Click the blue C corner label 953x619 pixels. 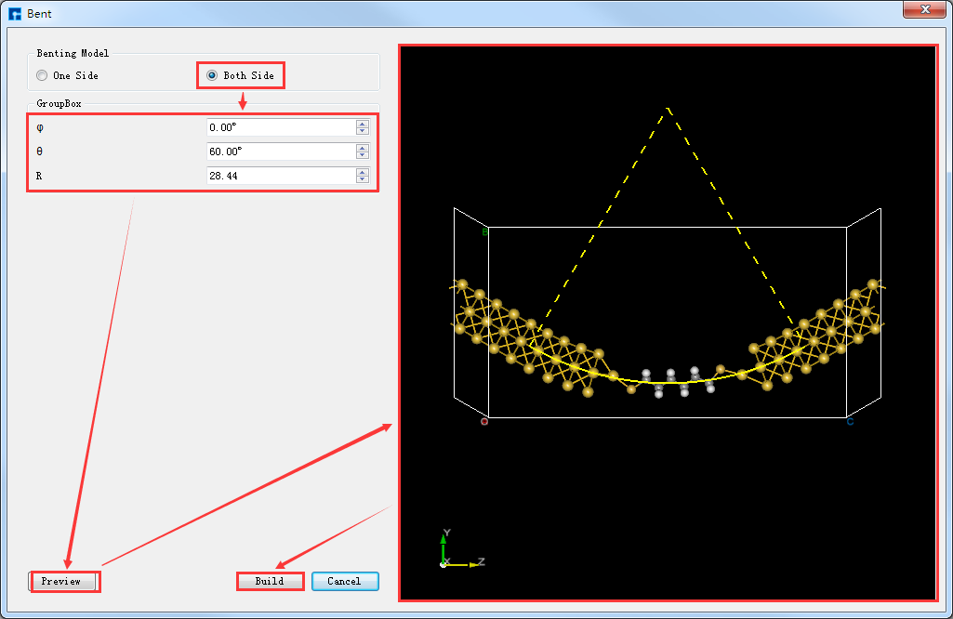(x=848, y=420)
